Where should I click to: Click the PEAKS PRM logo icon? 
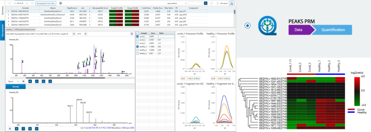pyautogui.click(x=267, y=26)
